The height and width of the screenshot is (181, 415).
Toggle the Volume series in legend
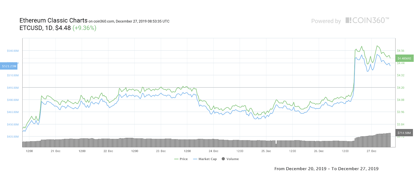point(230,159)
